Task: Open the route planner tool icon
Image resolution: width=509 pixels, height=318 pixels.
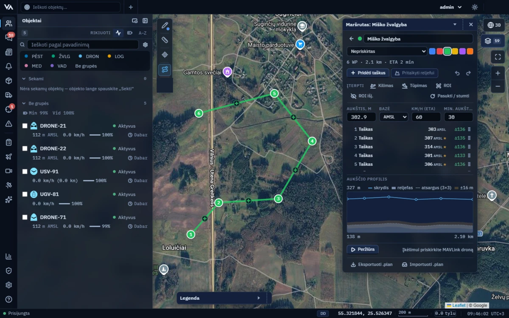Action: click(165, 70)
